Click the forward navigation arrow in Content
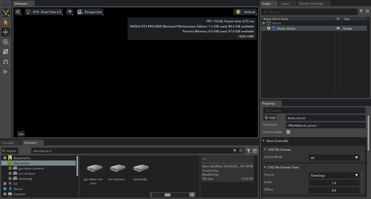The width and height of the screenshot is (371, 199). pyautogui.click(x=28, y=151)
